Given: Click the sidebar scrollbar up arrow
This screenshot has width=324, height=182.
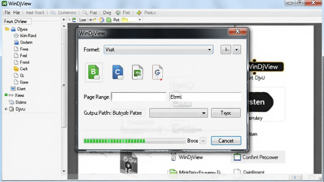Looking at the screenshot, I should (x=64, y=26).
